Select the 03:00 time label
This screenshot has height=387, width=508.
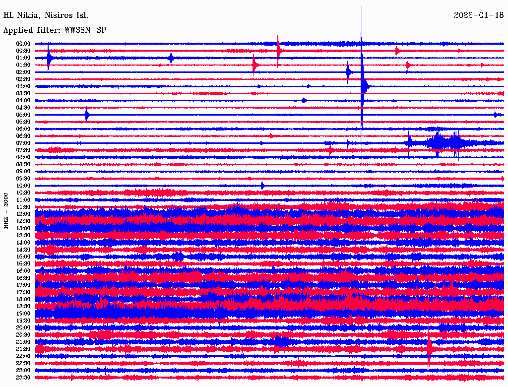click(23, 86)
